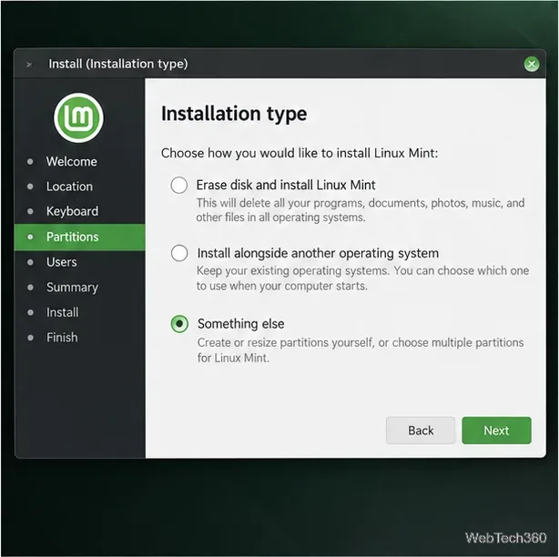Screen dimensions: 559x557
Task: Open the Users step in sidebar
Action: [x=62, y=262]
